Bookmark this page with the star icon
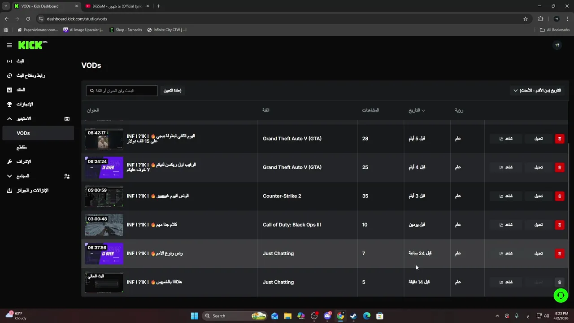574x323 pixels. [526, 19]
